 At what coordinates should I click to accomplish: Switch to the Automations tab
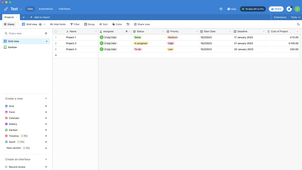pyautogui.click(x=46, y=9)
